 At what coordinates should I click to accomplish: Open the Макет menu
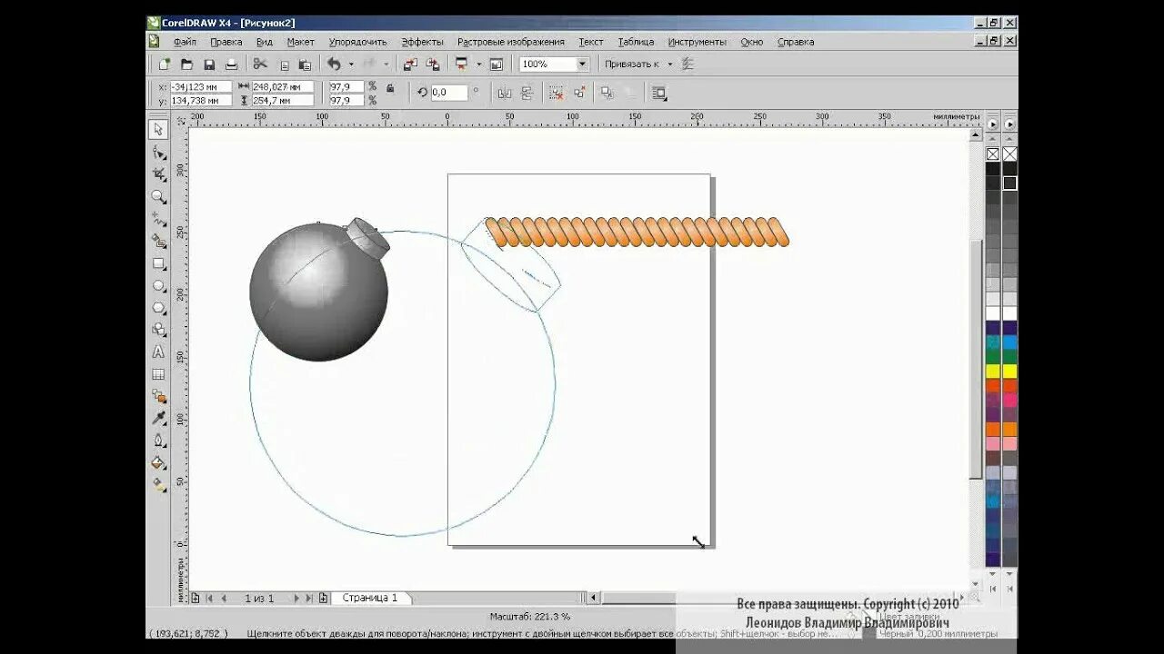point(300,42)
